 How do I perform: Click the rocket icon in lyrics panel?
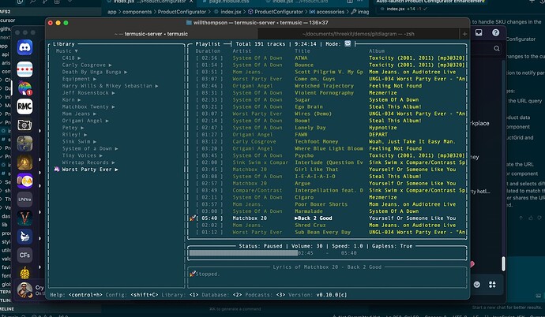tap(192, 274)
